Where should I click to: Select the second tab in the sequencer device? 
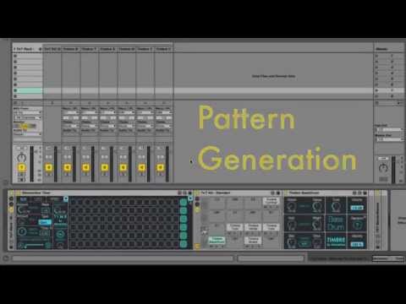click(37, 199)
